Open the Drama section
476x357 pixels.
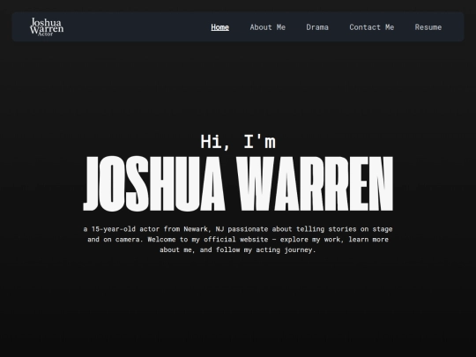point(317,27)
